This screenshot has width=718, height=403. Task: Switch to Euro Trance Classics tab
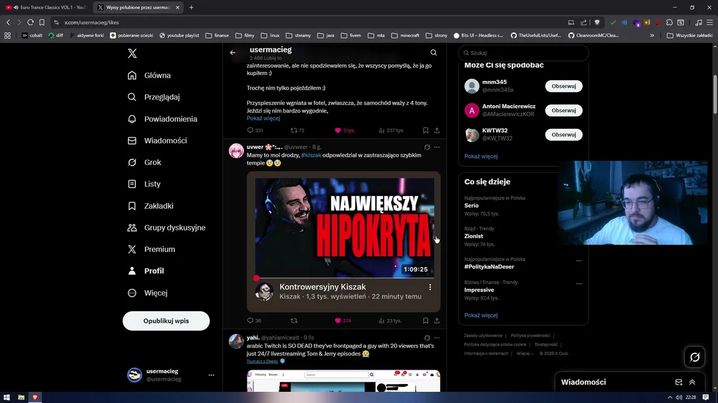(46, 7)
